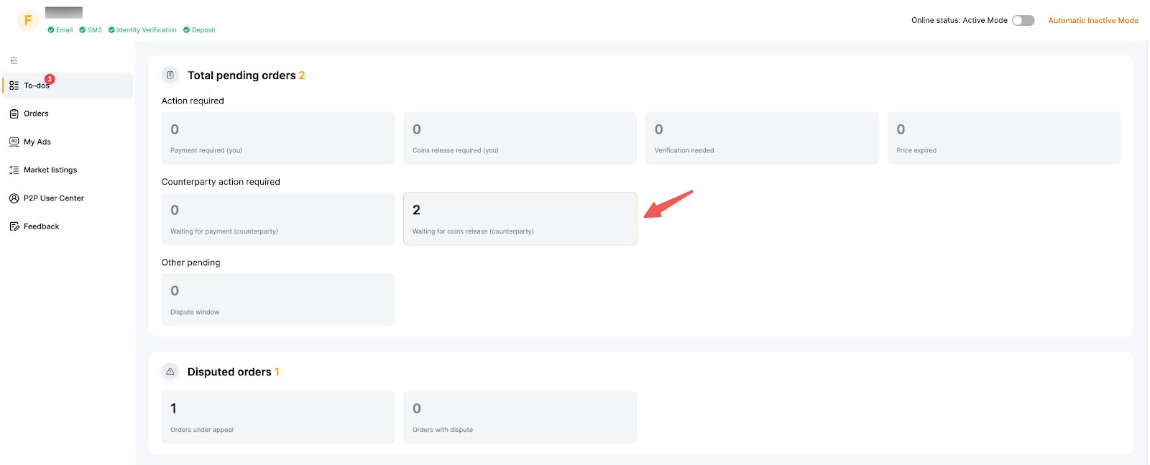Click the My Ads icon
The height and width of the screenshot is (465, 1150).
click(x=14, y=142)
